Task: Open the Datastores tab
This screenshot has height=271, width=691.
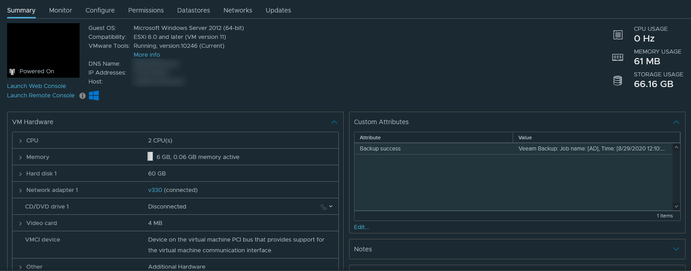Action: point(194,10)
